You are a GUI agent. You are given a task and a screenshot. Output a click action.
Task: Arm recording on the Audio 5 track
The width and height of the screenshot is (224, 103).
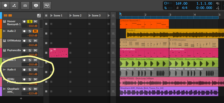tap(24, 60)
